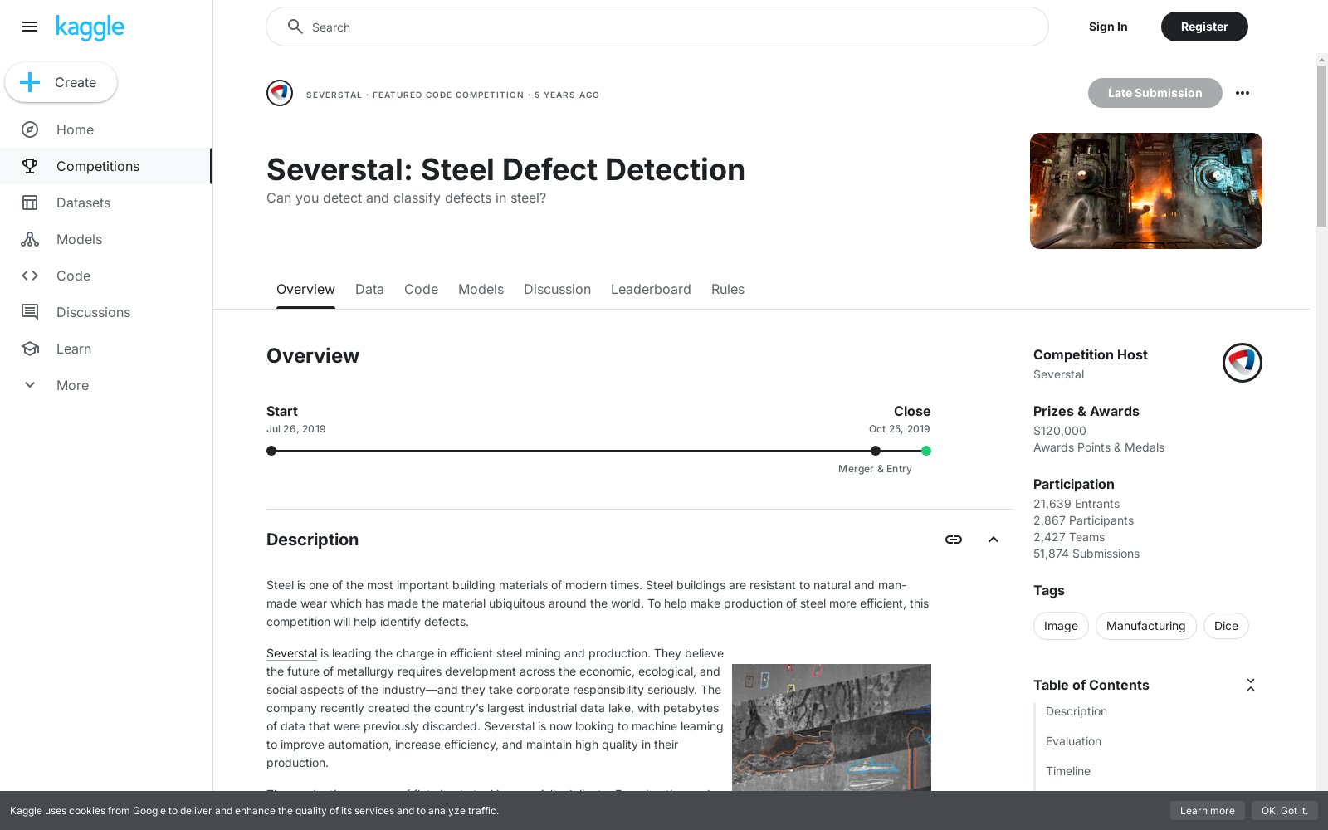Open Home in the sidebar
This screenshot has height=830, width=1328.
point(106,129)
